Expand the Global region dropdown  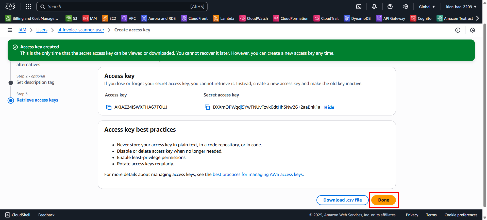point(427,7)
